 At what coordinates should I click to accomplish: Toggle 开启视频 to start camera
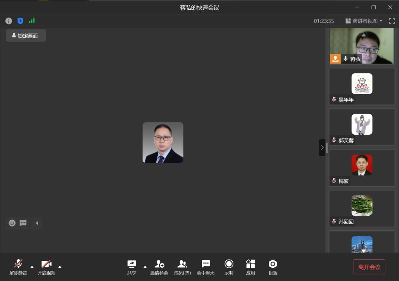(46, 267)
